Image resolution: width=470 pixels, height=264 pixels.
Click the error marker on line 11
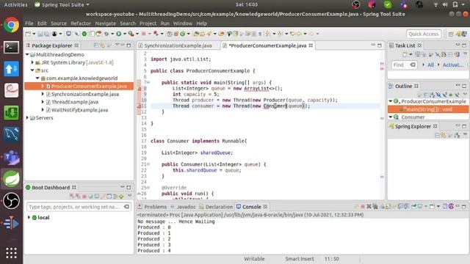[x=140, y=106]
